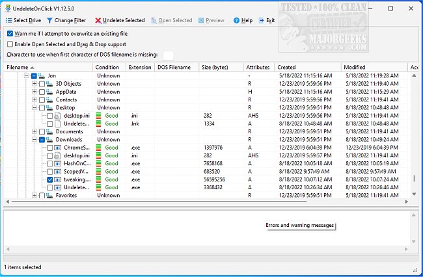
Task: Click the condition bar icon for ChromeS... row
Action: click(x=99, y=148)
